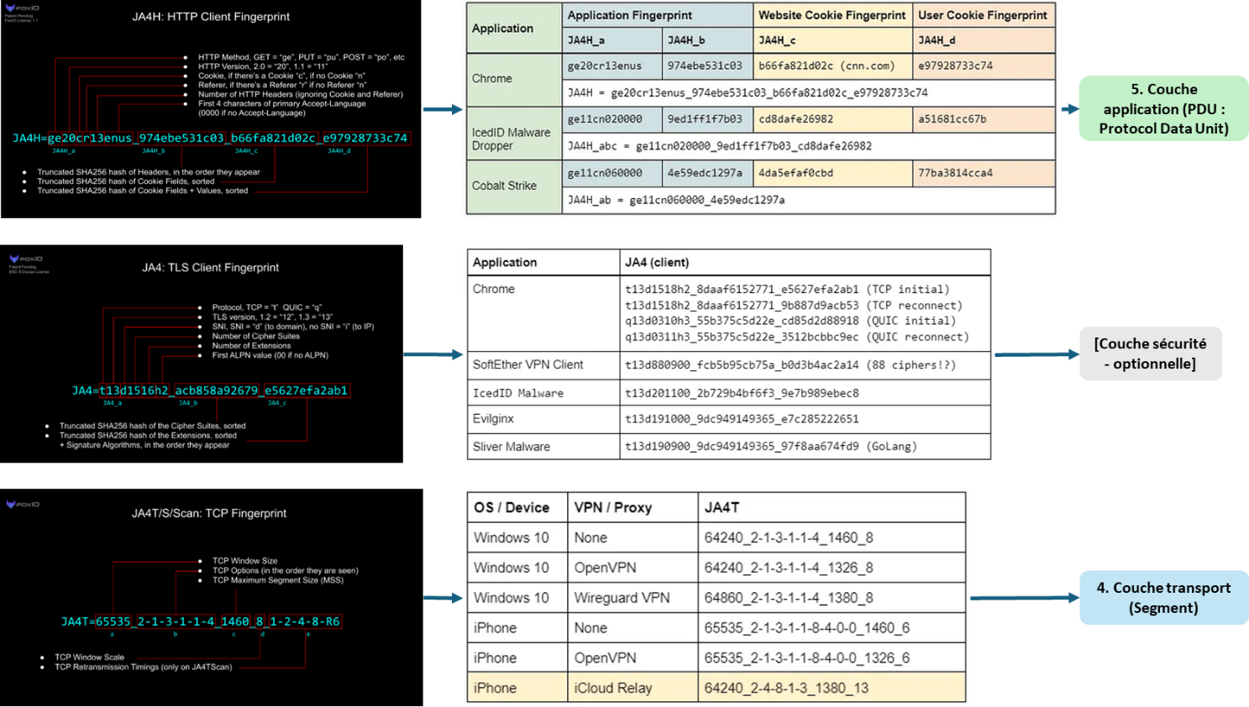1249x707 pixels.
Task: Select the fingerprint ending '(88 ciphers!?)'
Action: [790, 364]
